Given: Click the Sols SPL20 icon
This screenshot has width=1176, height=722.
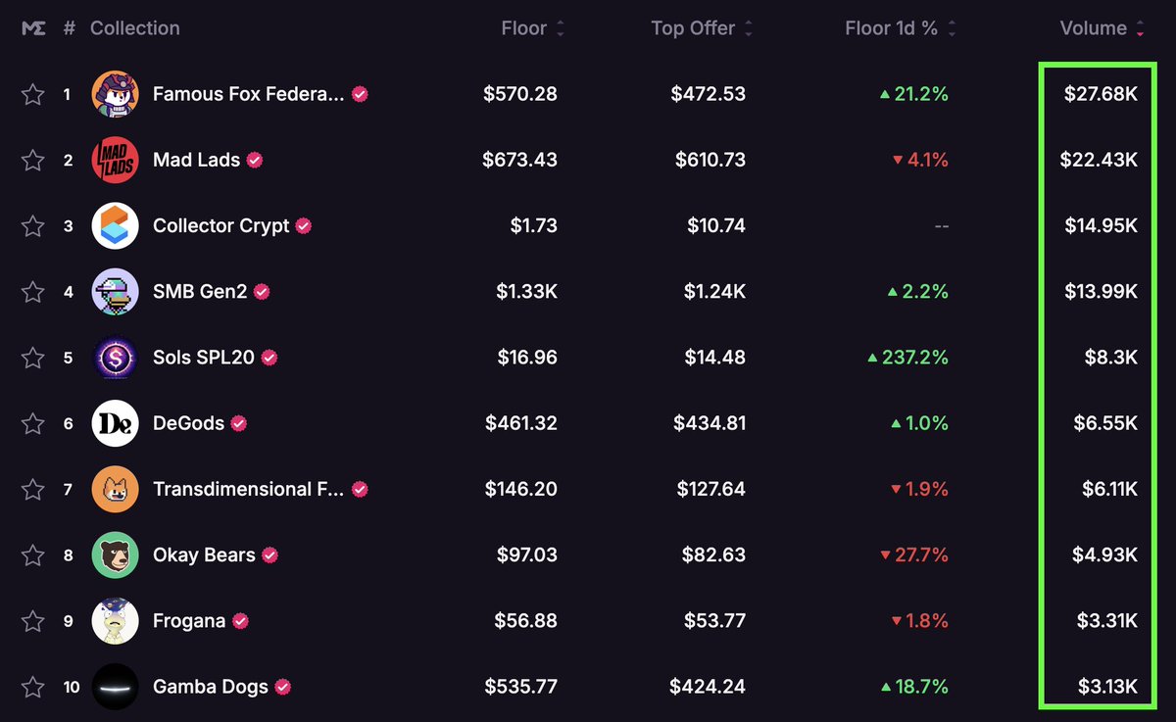Looking at the screenshot, I should (x=116, y=358).
